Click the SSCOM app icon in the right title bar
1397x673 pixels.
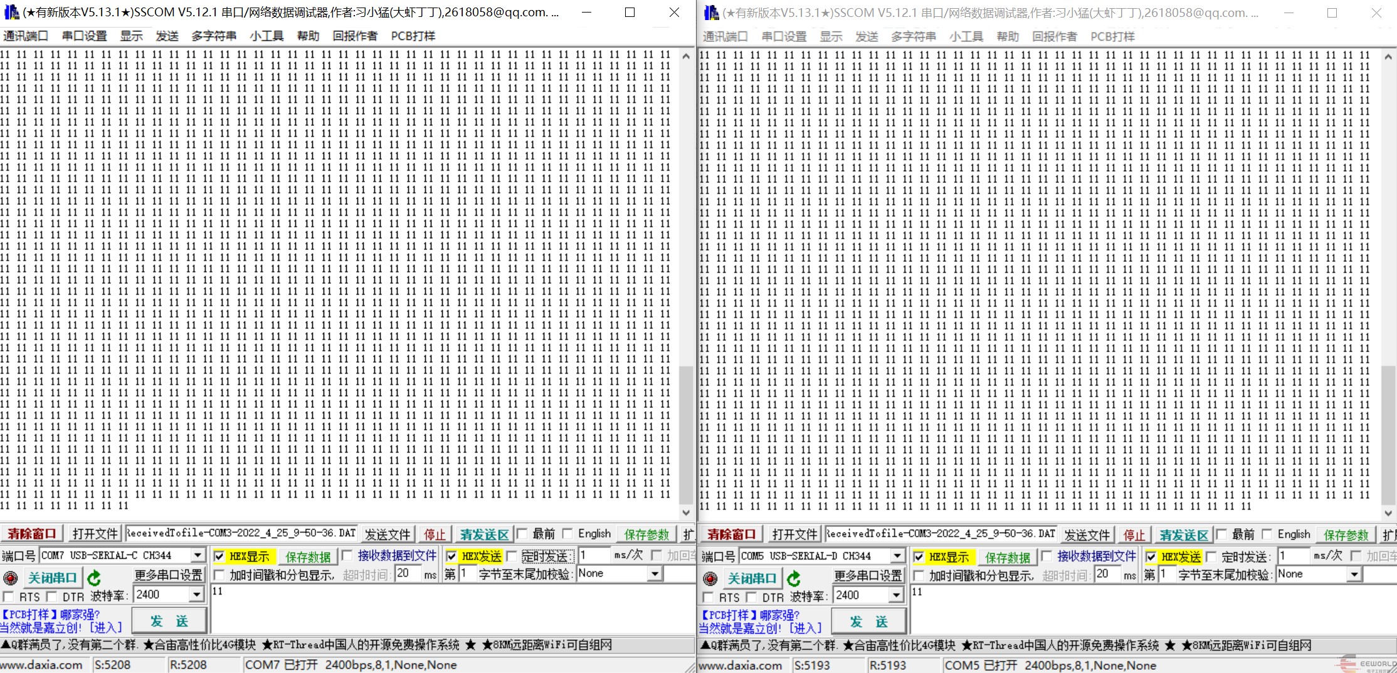tap(711, 13)
